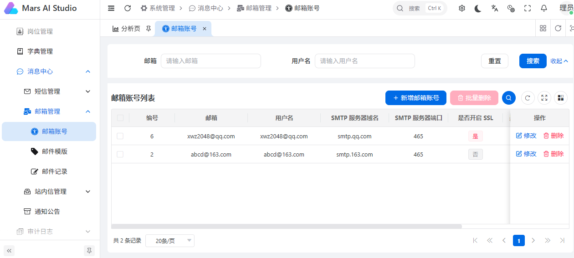574x258 pixels.
Task: Enter fullscreen via header icon
Action: point(528,8)
